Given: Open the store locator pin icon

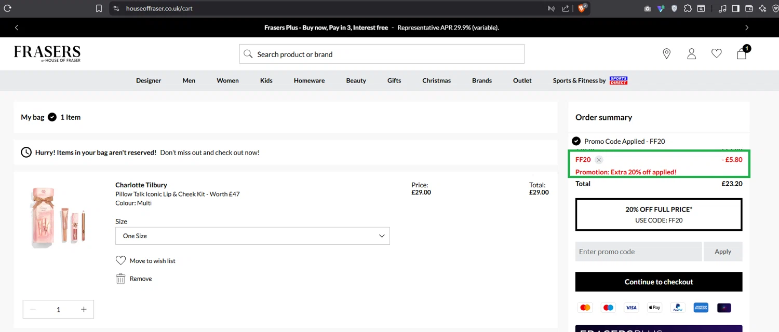Looking at the screenshot, I should 667,54.
